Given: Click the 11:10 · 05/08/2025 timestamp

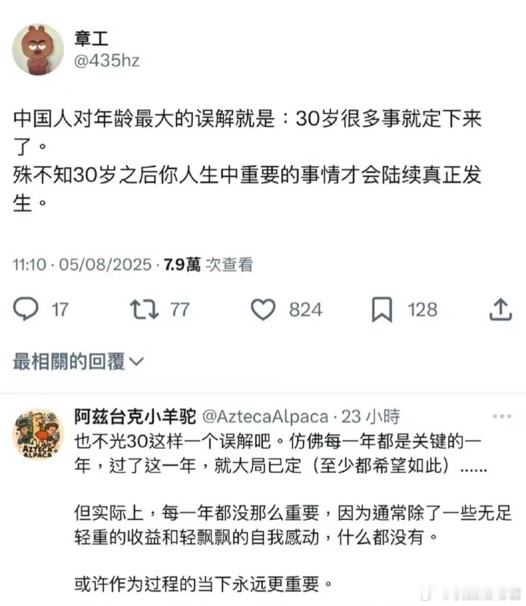Looking at the screenshot, I should pyautogui.click(x=82, y=265).
